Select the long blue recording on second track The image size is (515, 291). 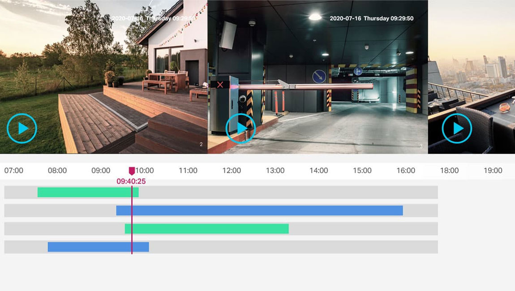tap(260, 210)
